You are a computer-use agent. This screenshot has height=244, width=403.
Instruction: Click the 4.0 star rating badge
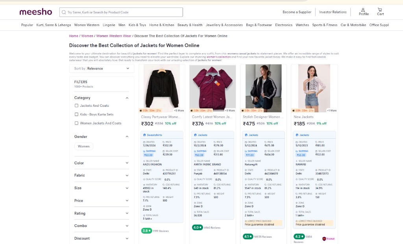pos(198,227)
